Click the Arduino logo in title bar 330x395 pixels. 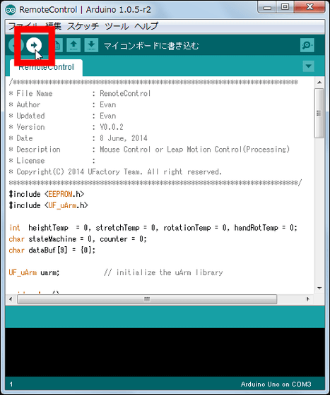click(11, 10)
